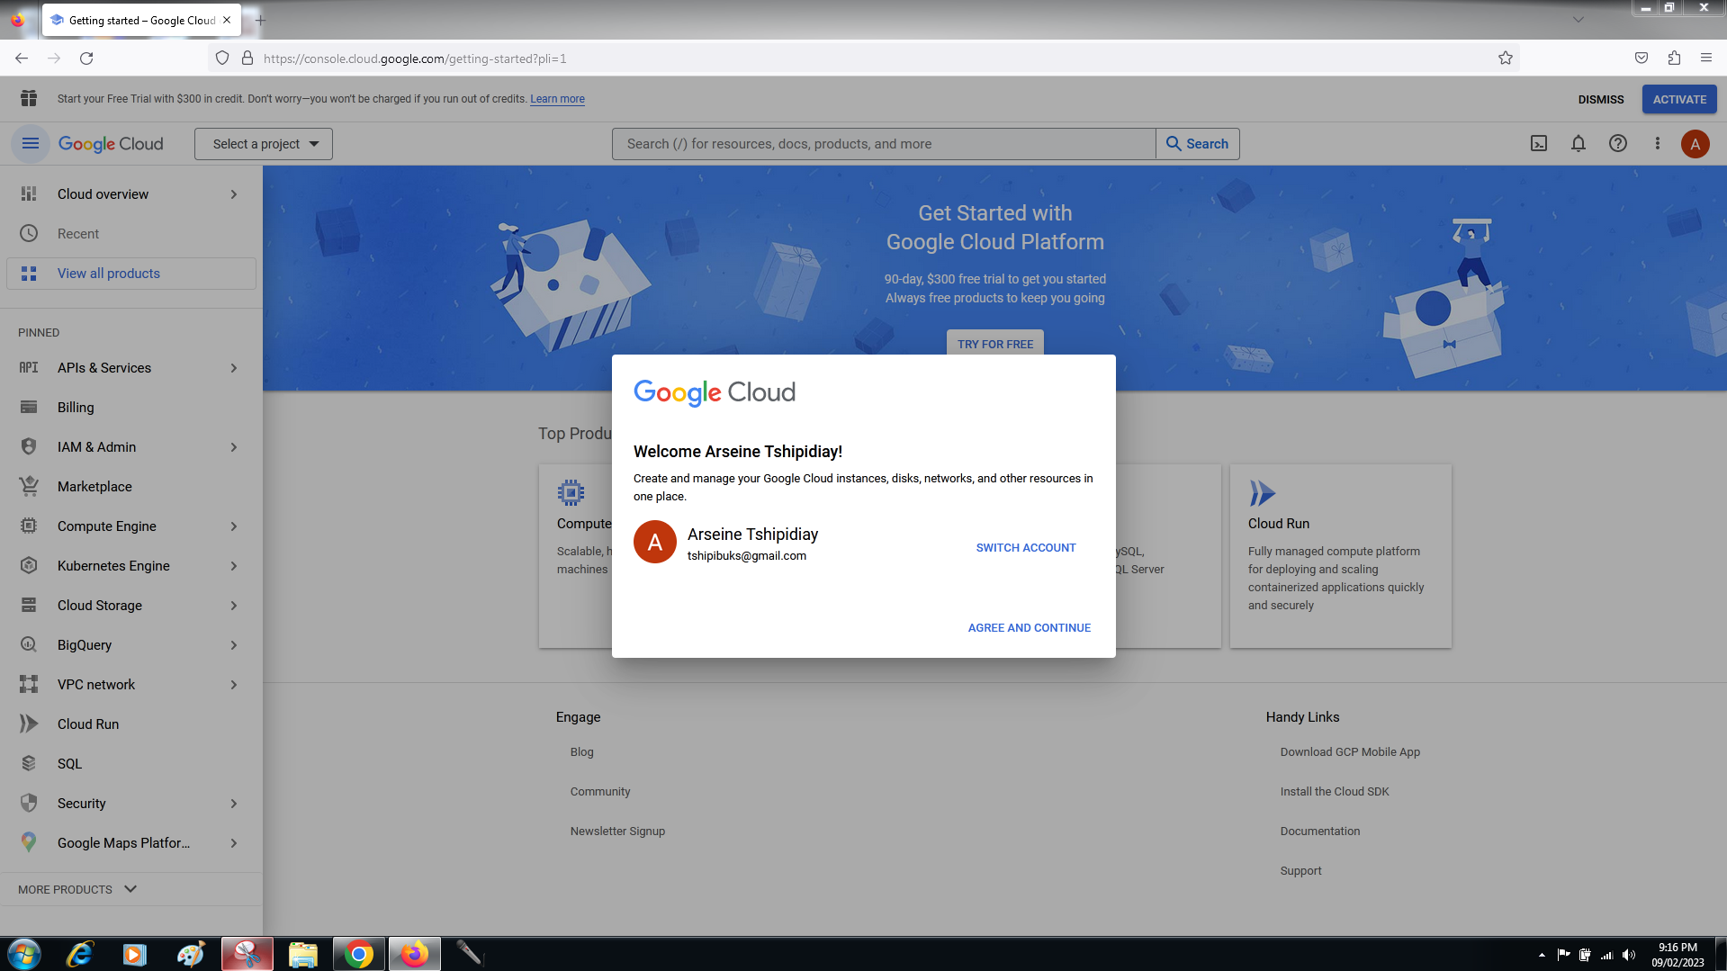Click Agree and Continue button
Image resolution: width=1727 pixels, height=971 pixels.
point(1029,628)
